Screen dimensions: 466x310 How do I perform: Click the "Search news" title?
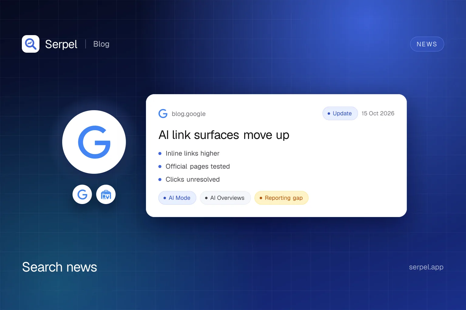tap(59, 267)
